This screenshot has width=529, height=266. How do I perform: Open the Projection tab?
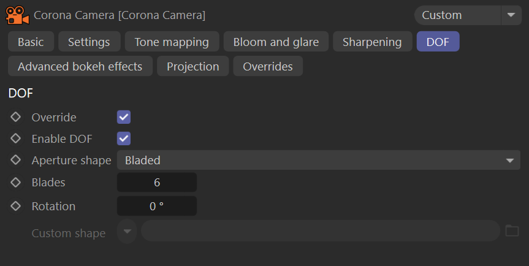(193, 66)
